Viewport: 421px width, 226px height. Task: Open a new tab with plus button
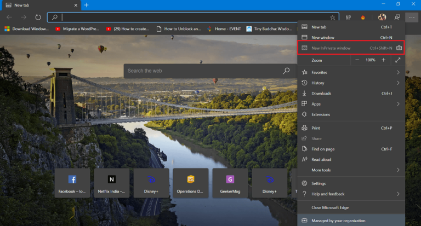pos(86,5)
